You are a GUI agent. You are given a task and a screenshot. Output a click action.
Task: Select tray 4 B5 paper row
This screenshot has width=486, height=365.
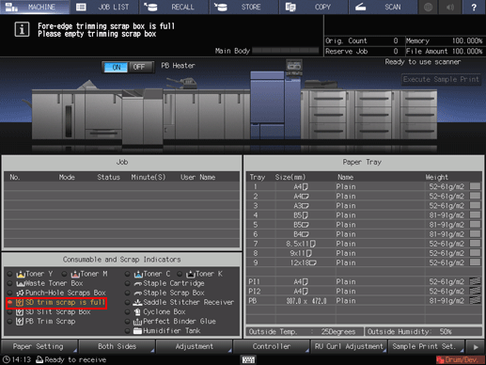364,215
